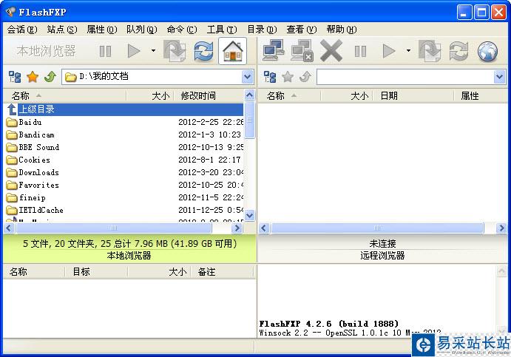This screenshot has width=511, height=357.
Task: Click the Disconnect computers icon
Action: [x=302, y=50]
